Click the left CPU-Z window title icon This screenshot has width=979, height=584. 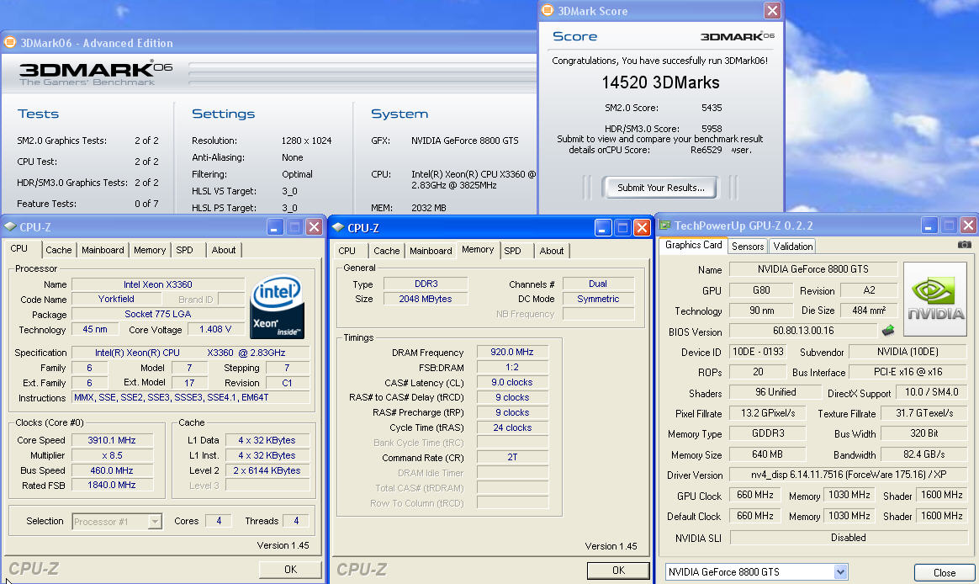(x=10, y=226)
